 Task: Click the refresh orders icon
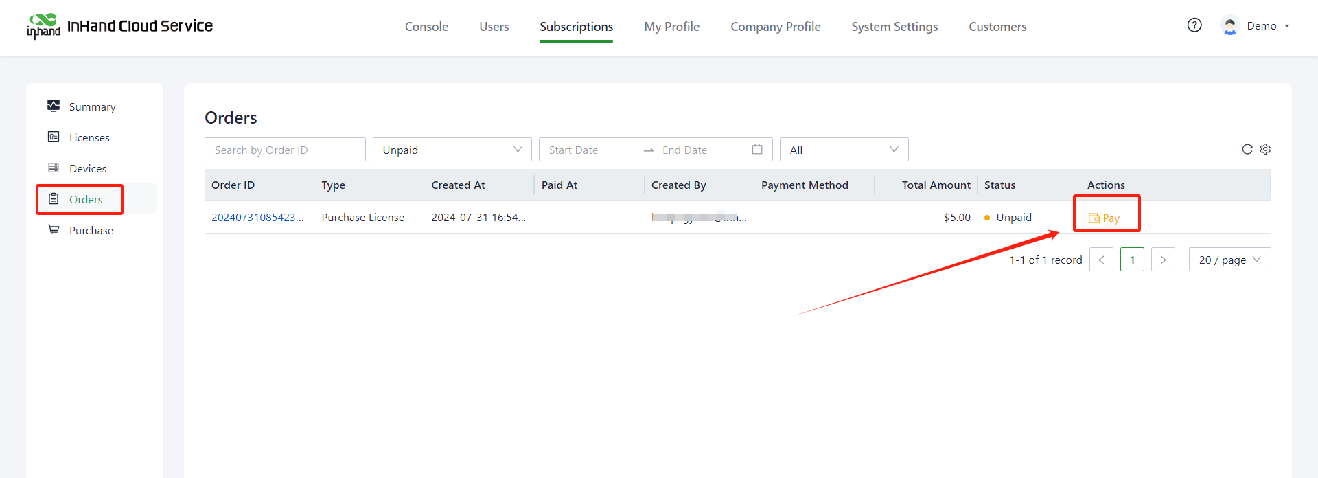point(1247,149)
